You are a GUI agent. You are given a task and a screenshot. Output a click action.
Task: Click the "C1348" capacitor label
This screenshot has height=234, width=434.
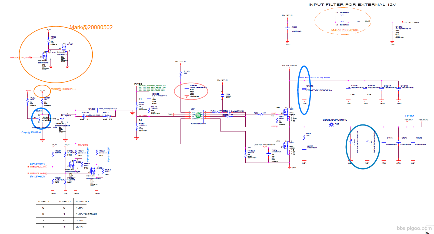[404, 86]
